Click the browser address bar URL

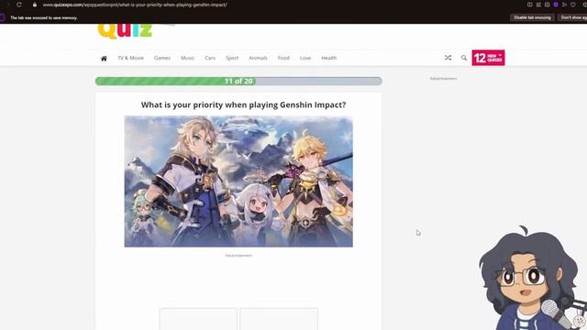point(135,5)
